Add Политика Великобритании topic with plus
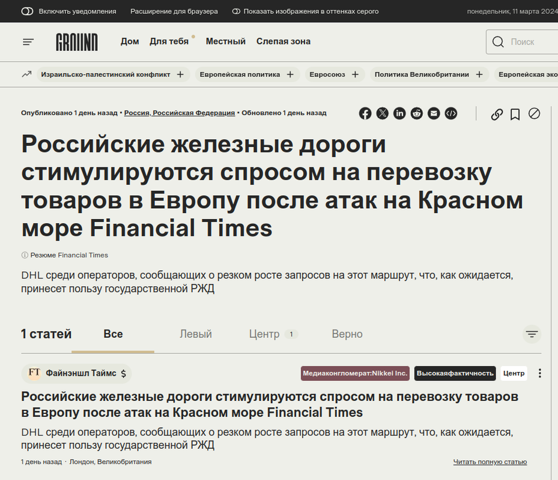This screenshot has width=558, height=480. click(x=479, y=74)
